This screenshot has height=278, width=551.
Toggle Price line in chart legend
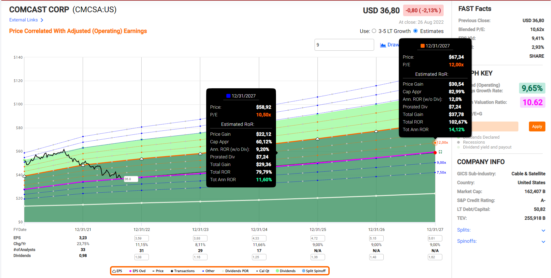pos(158,271)
